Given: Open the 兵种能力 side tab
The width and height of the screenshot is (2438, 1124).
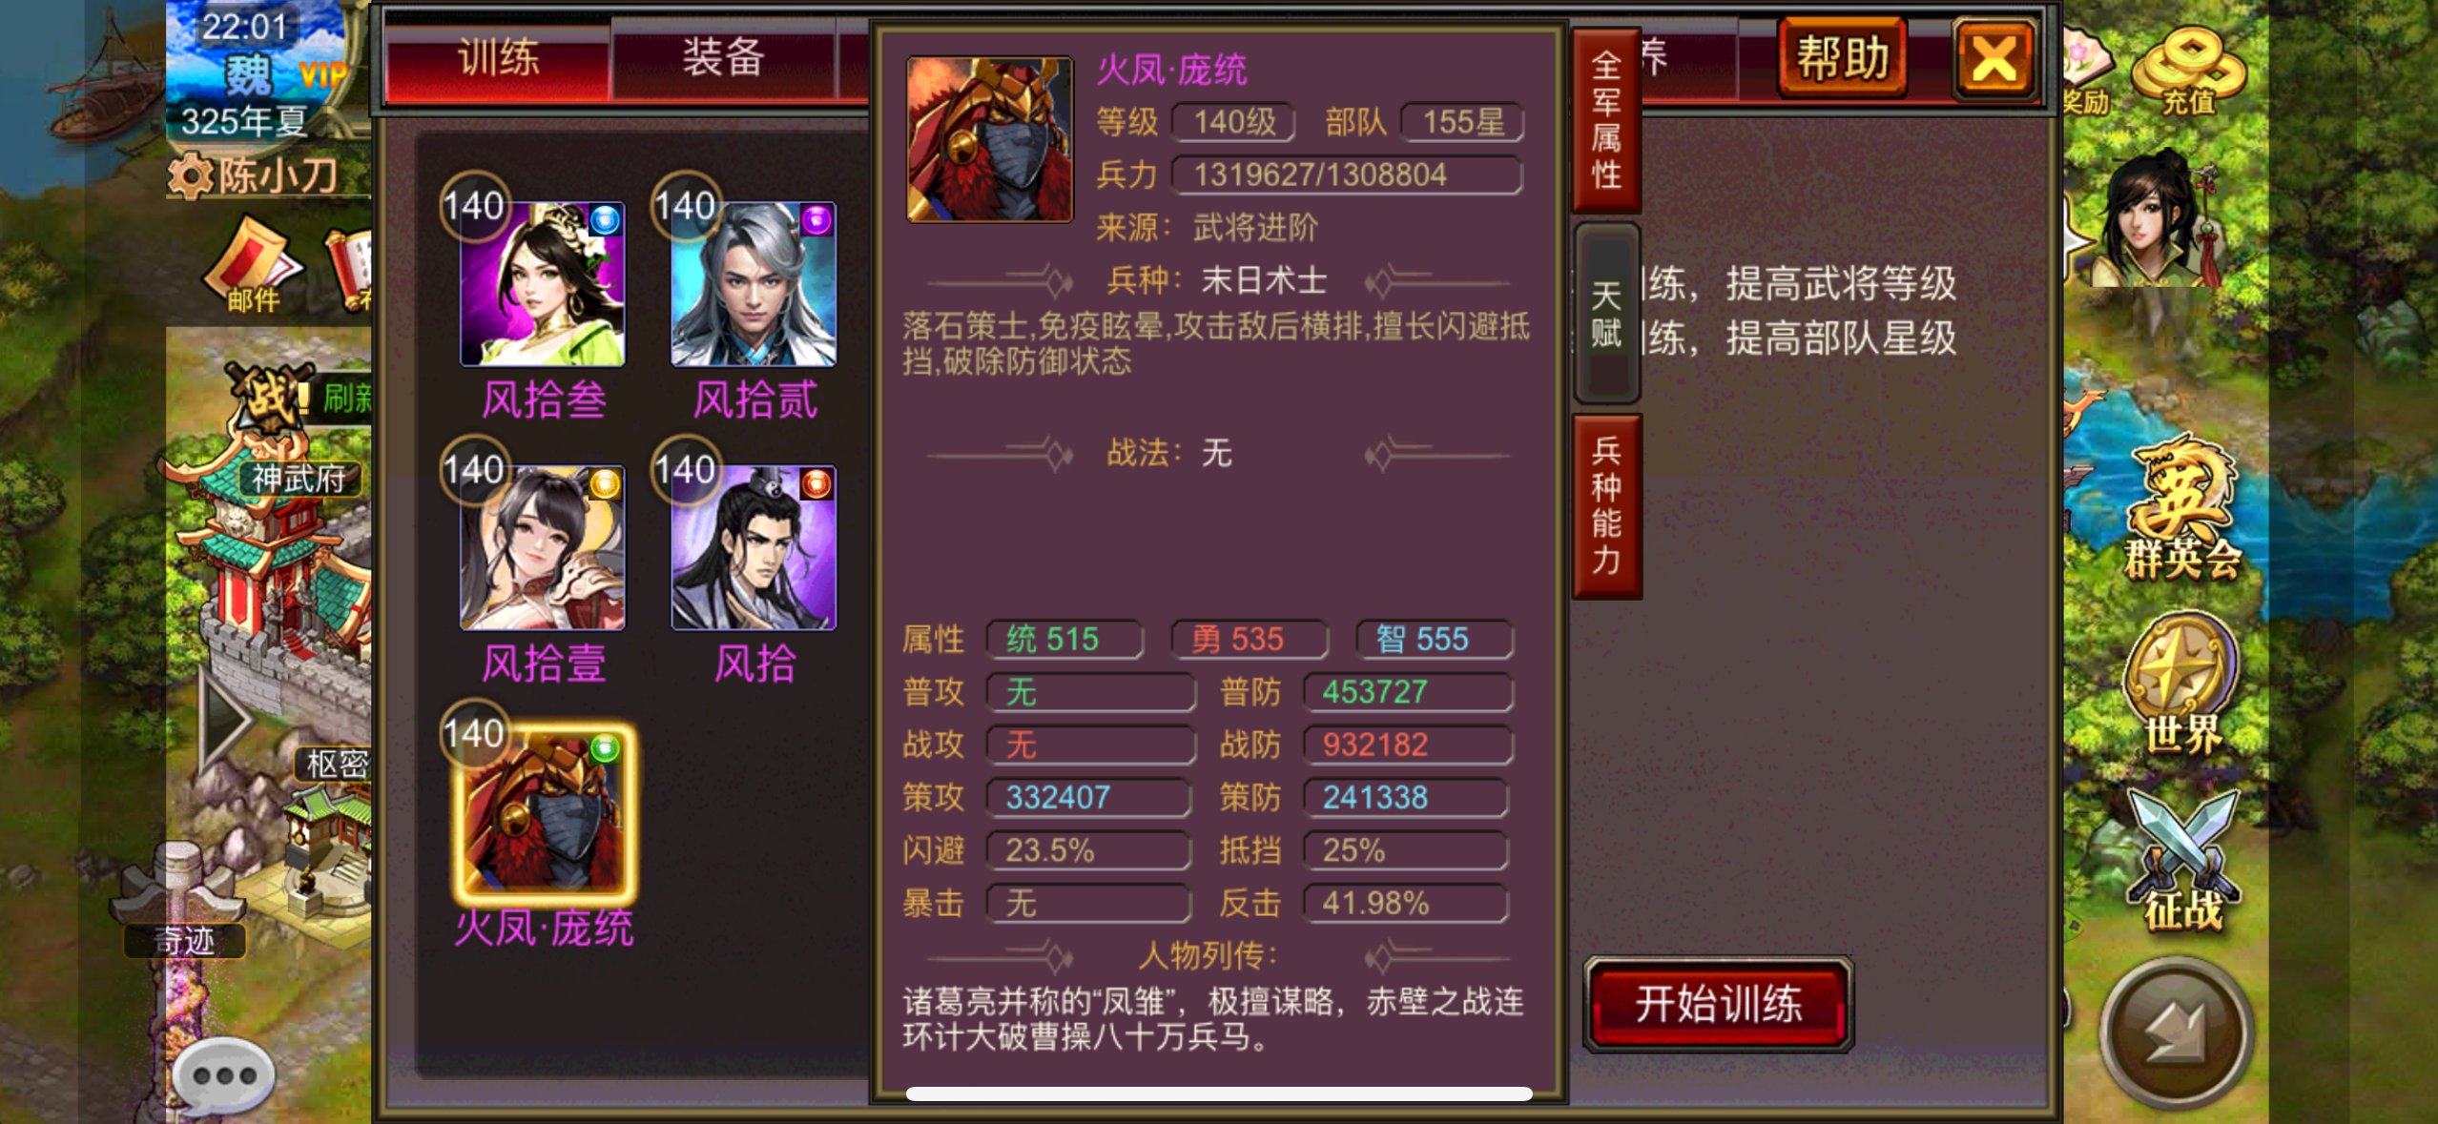Looking at the screenshot, I should point(1606,506).
